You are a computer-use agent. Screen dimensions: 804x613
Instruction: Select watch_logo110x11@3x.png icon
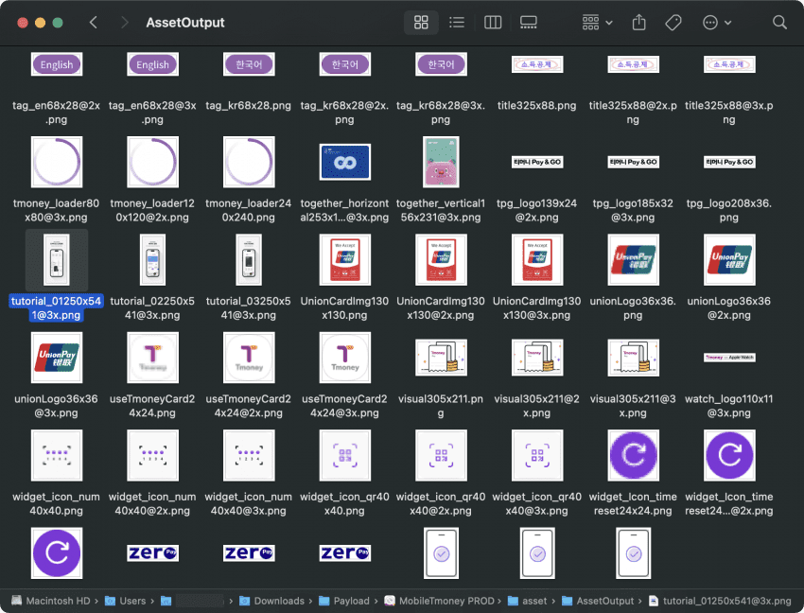click(729, 358)
